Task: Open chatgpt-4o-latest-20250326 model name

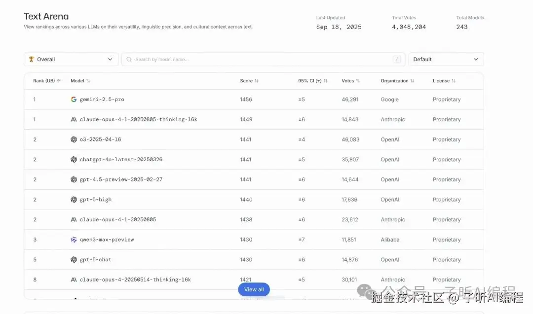Action: 121,160
